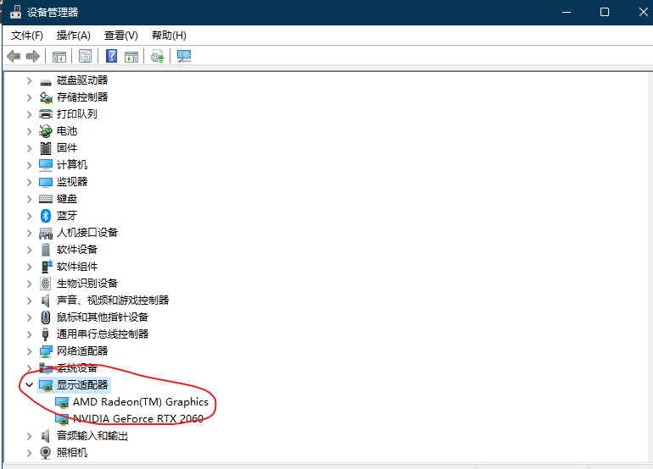Click the Forward arrow in the toolbar
Viewport: 653px width, 469px height.
tap(33, 56)
